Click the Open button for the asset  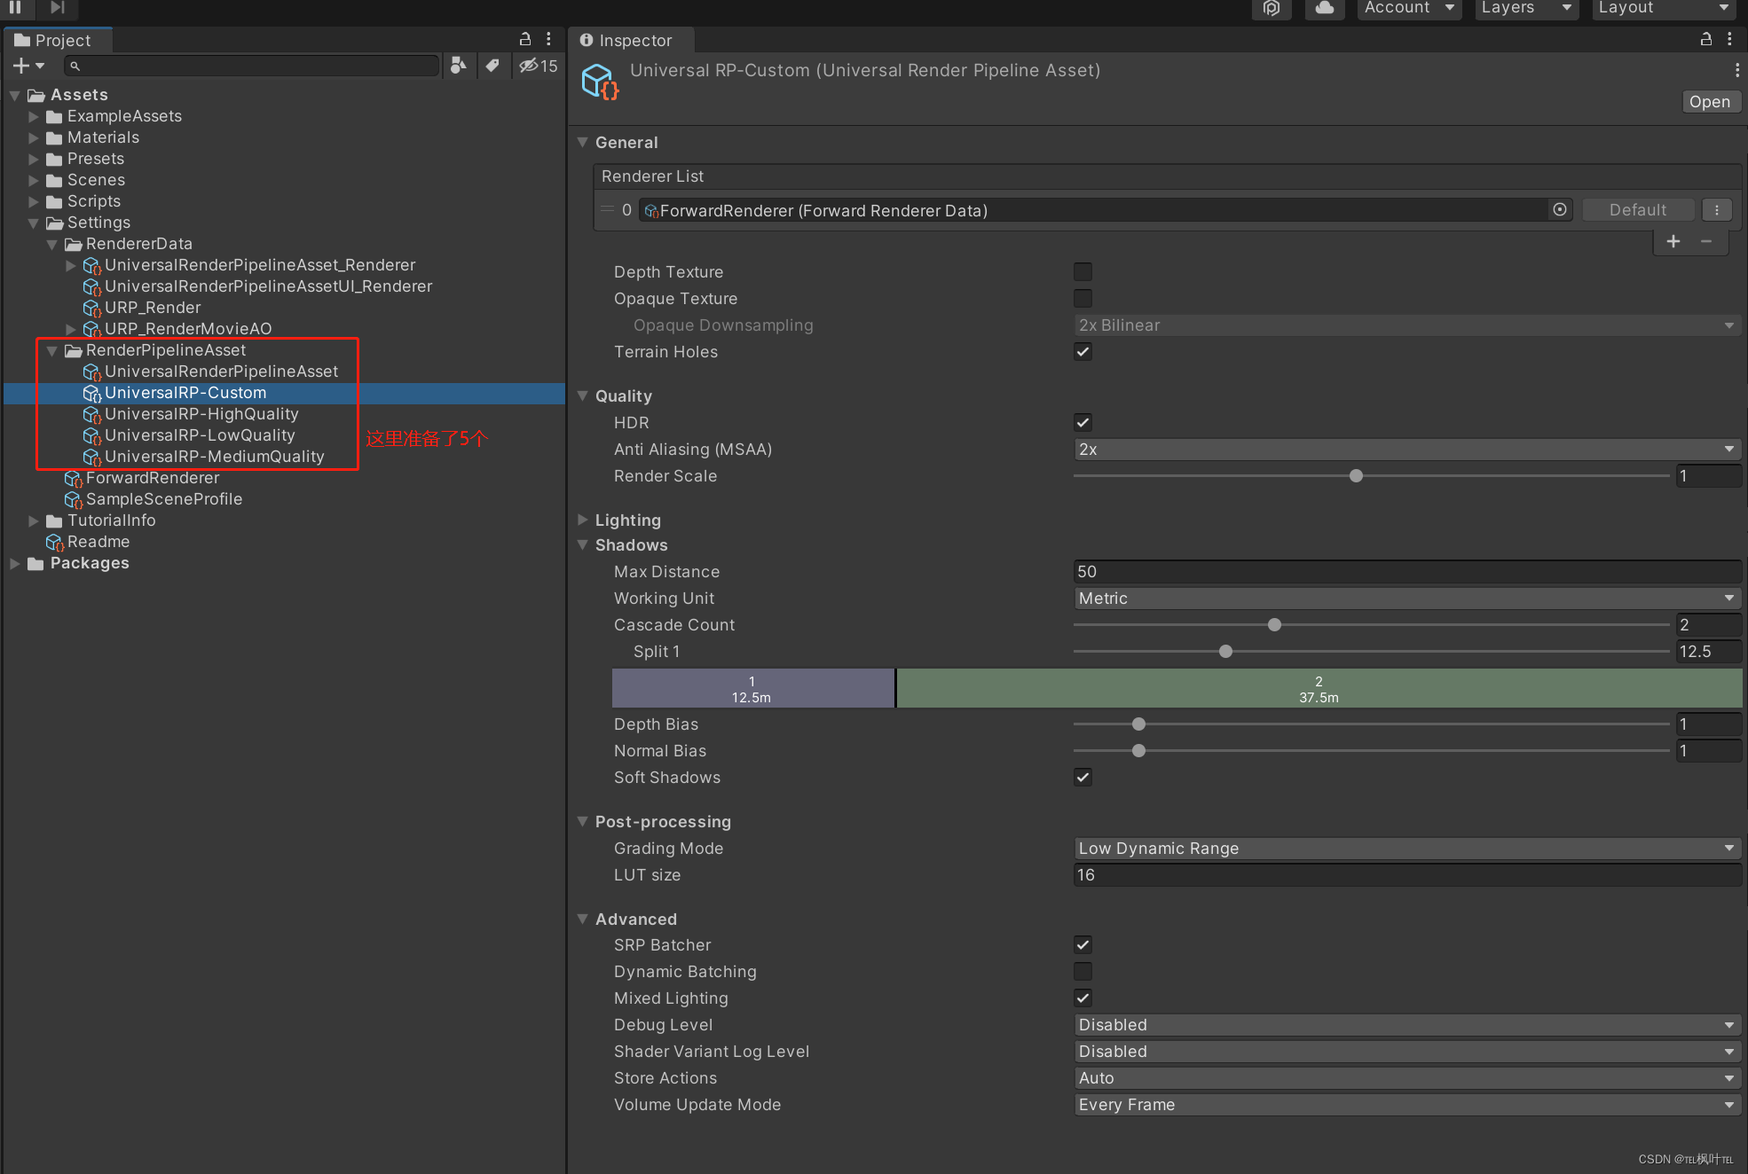pos(1709,102)
